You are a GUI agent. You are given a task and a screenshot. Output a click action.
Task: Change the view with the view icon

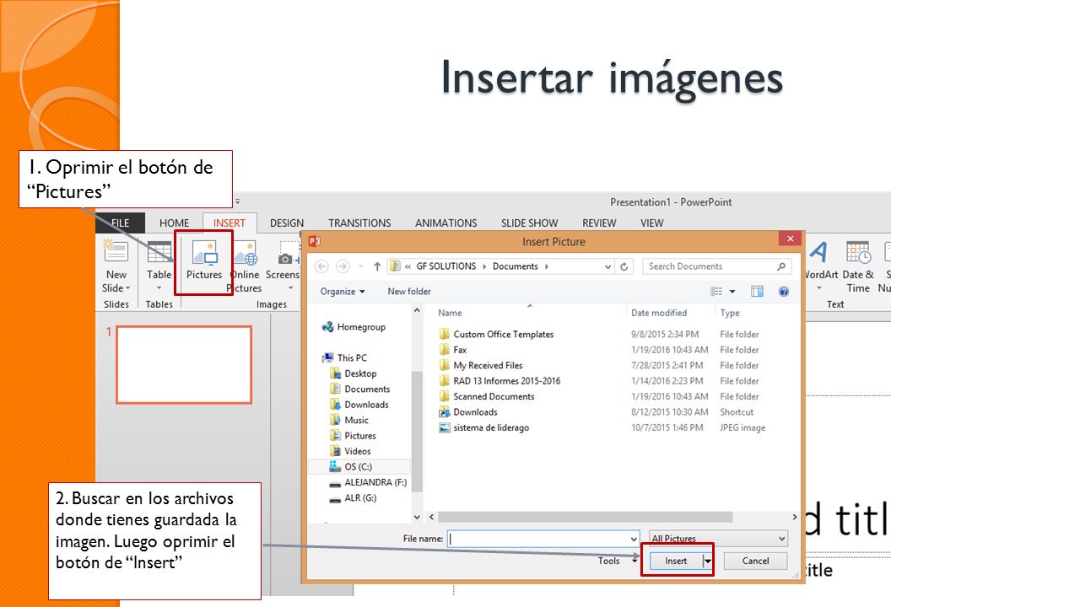pyautogui.click(x=716, y=292)
